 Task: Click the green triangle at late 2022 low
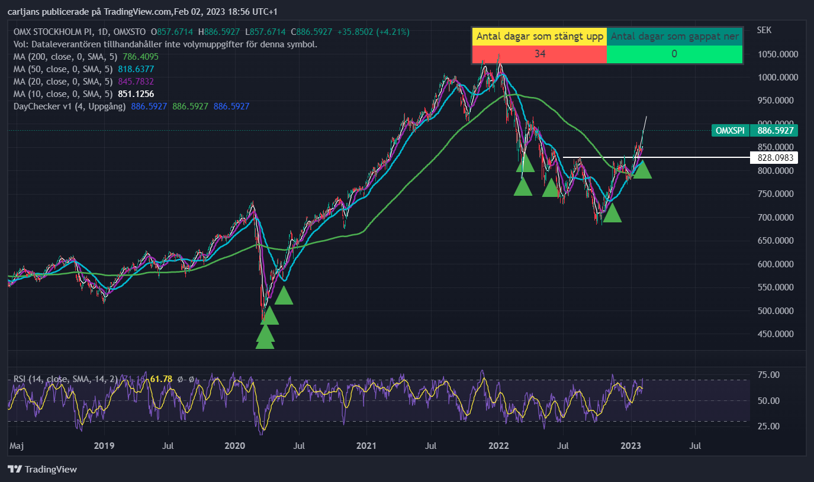pos(612,212)
